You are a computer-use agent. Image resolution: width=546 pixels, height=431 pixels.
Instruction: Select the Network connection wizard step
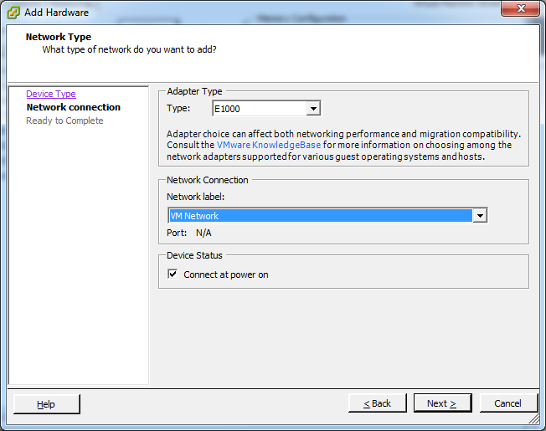point(74,107)
